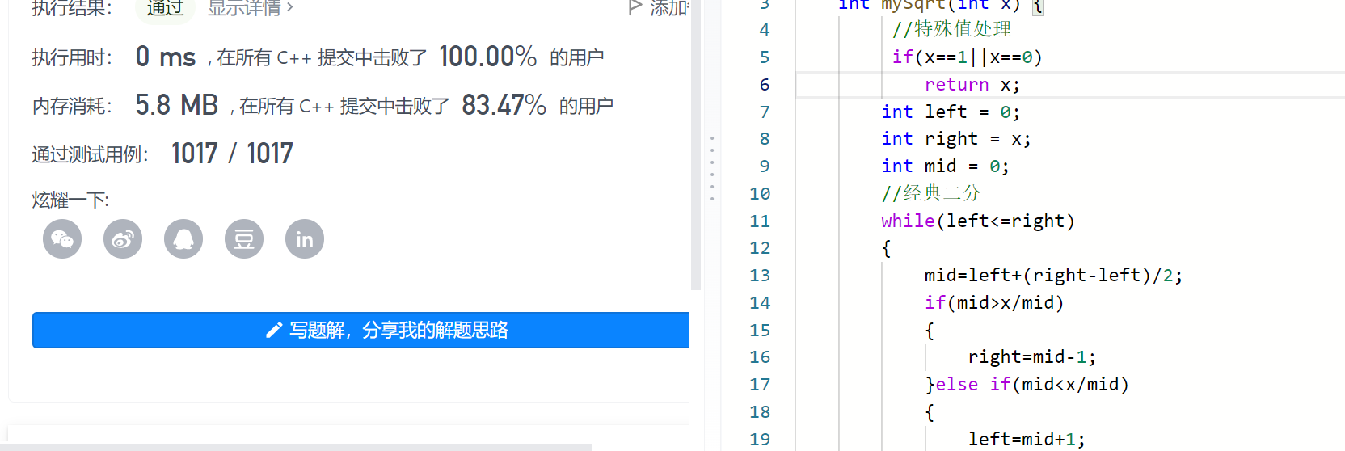The height and width of the screenshot is (451, 1345).
Task: Share result via WeChat icon
Action: 62,239
